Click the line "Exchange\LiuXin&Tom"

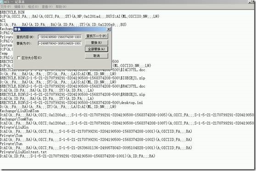click(x=19, y=111)
